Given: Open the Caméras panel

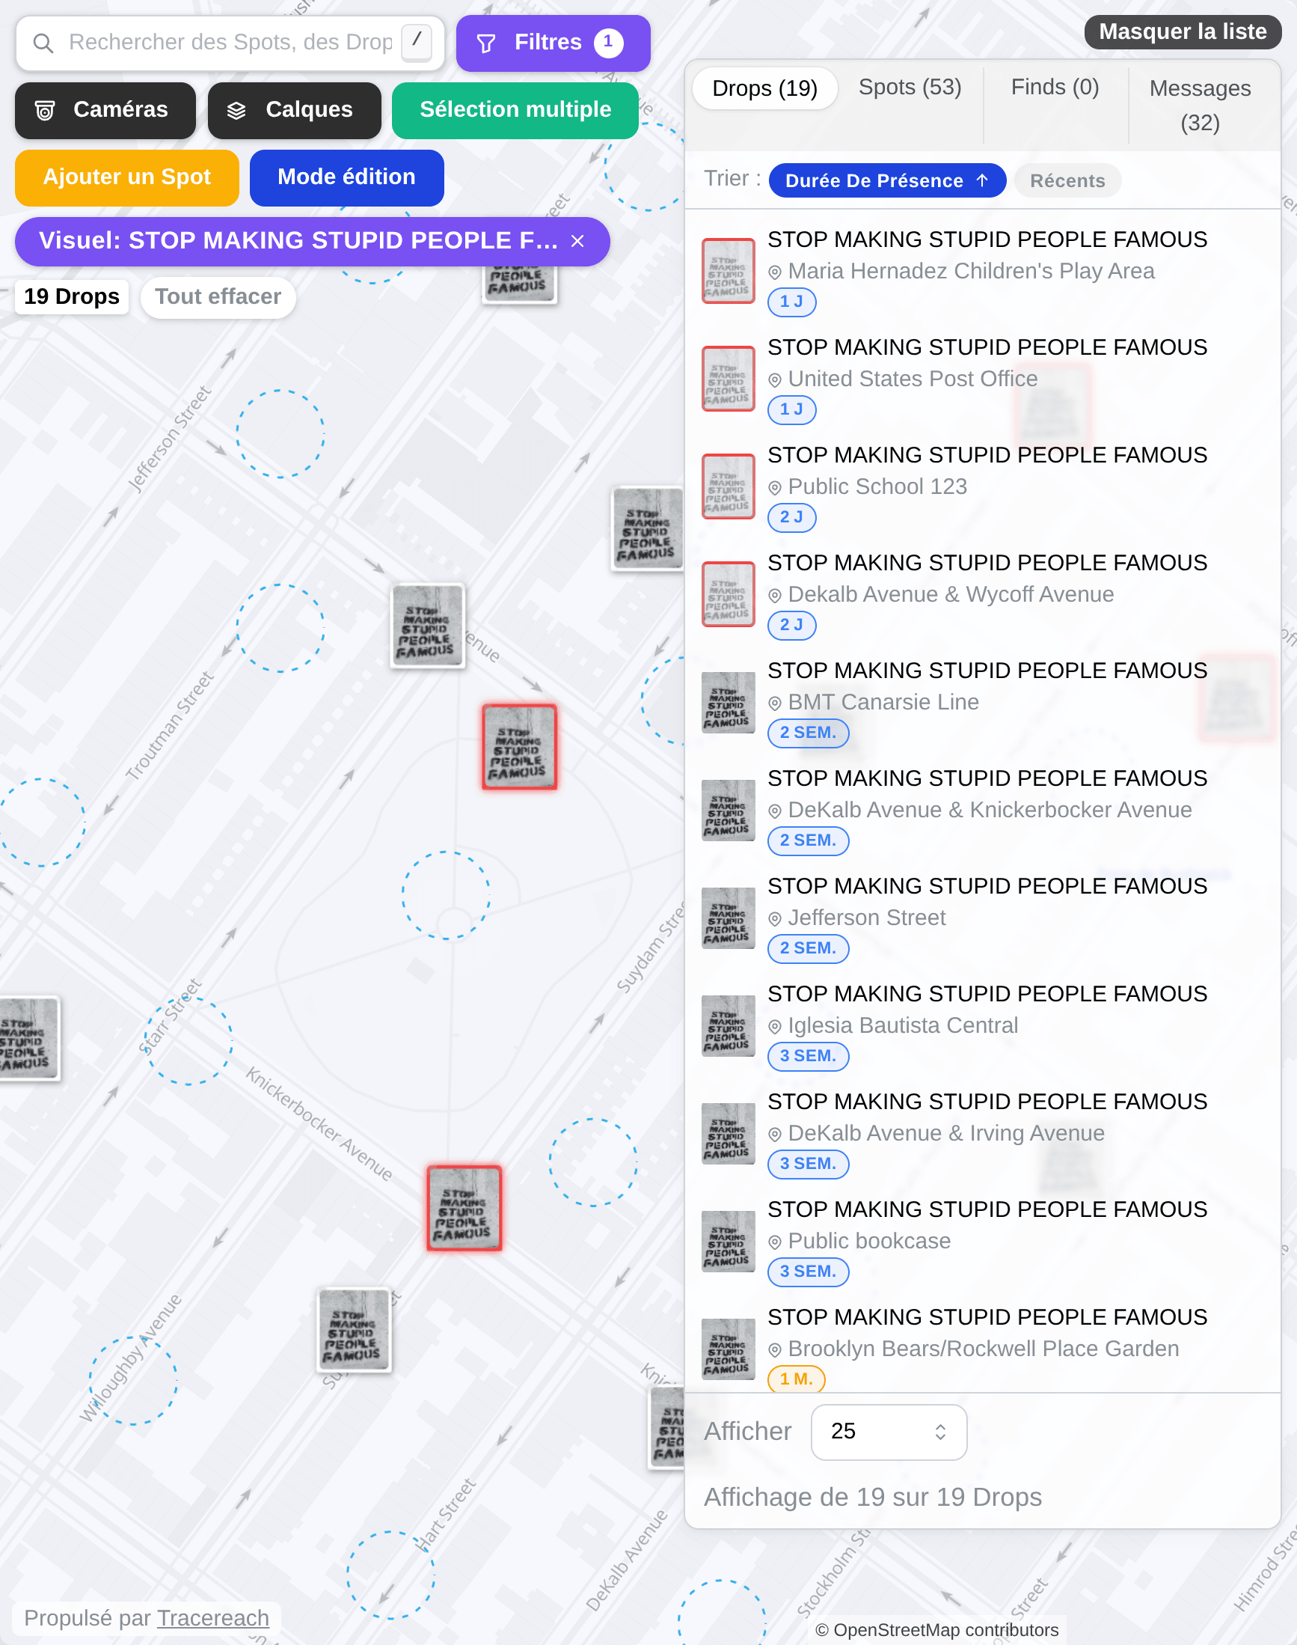Looking at the screenshot, I should point(105,110).
